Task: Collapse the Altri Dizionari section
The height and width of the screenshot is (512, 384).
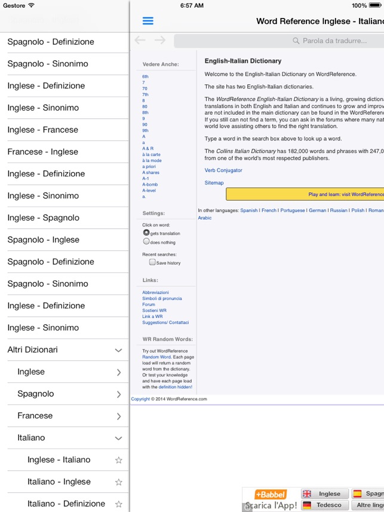Action: (x=118, y=350)
